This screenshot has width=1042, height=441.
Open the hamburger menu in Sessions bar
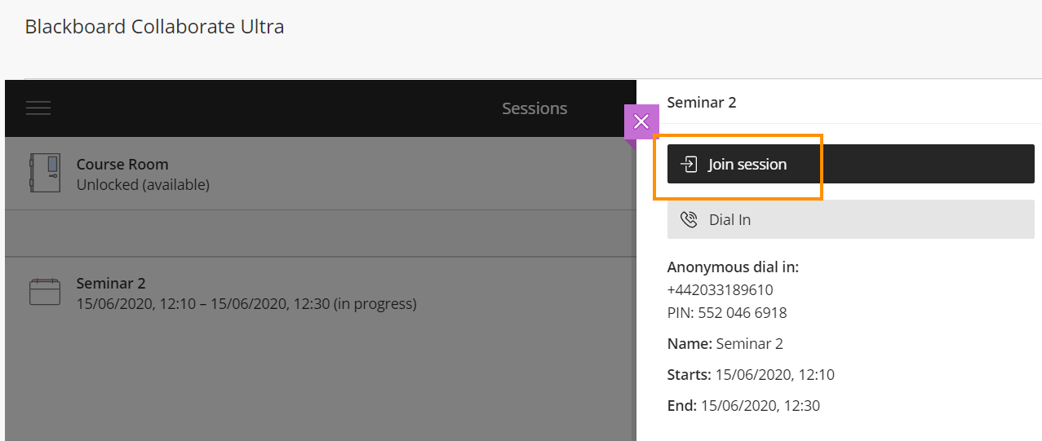coord(38,108)
